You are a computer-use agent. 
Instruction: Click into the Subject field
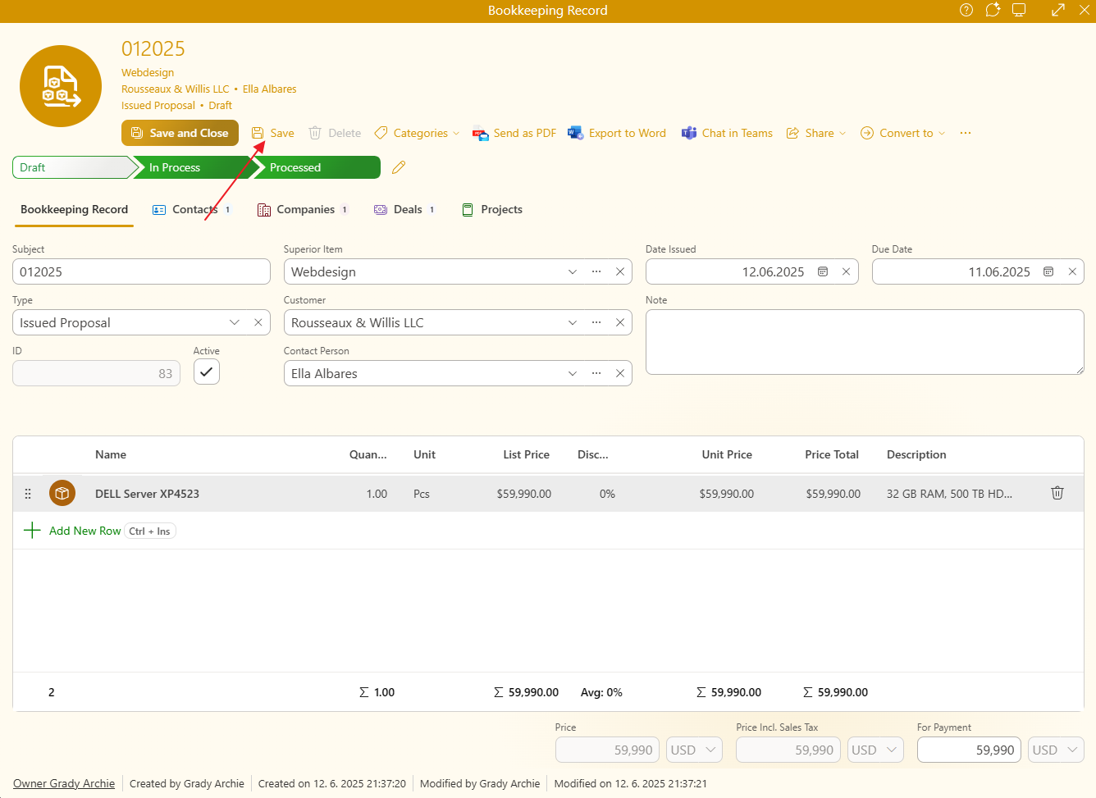pos(141,271)
